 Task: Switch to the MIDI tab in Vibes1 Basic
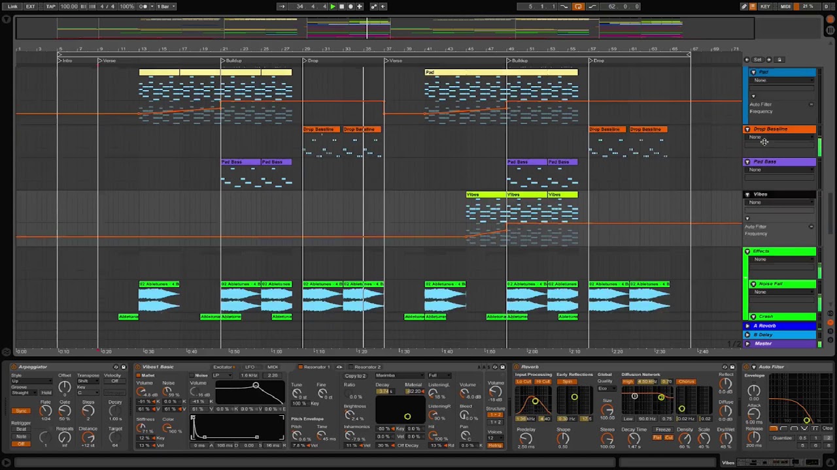[x=273, y=367]
